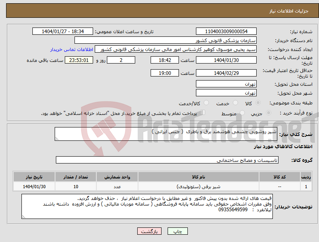Click the requester field سید یحیی موسوی کوهپر

click(176, 49)
